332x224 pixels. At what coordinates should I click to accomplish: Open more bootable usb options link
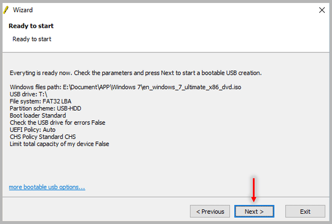(47, 187)
